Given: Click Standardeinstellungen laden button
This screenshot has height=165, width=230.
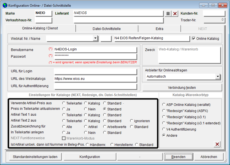Looking at the screenshot, I should 35,157.
